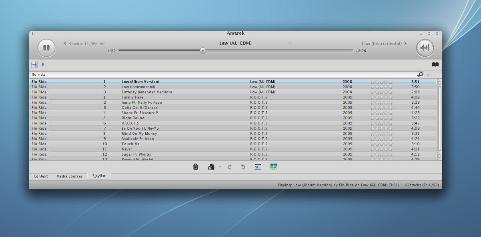The width and height of the screenshot is (481, 237).
Task: Switch to the Media Sources tab
Action: [x=70, y=176]
